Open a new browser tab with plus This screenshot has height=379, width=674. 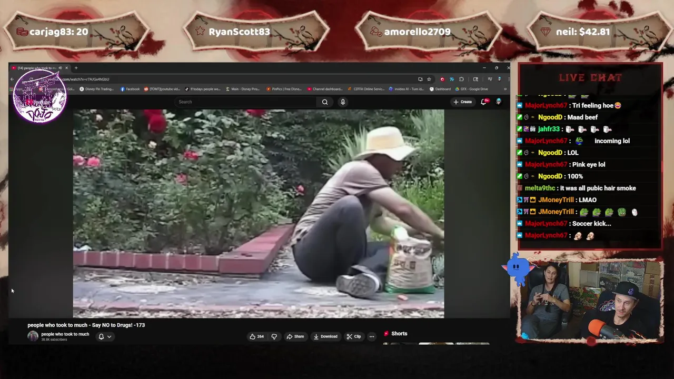76,68
